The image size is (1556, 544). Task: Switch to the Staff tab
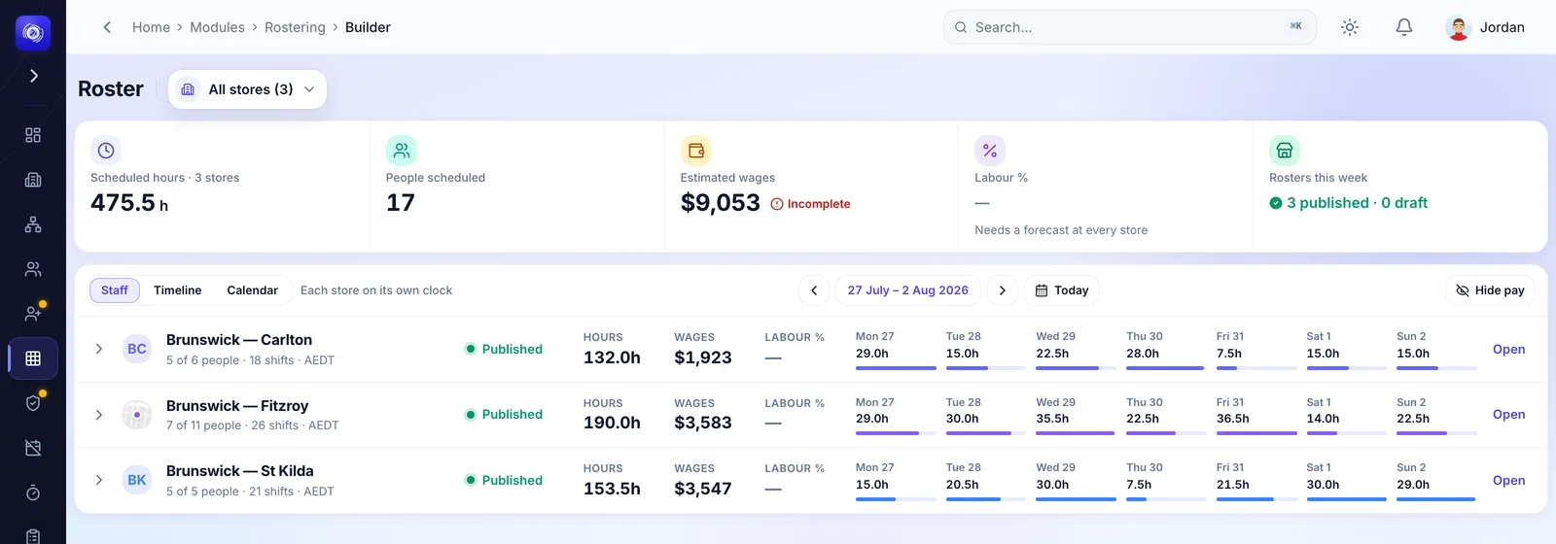pos(115,290)
